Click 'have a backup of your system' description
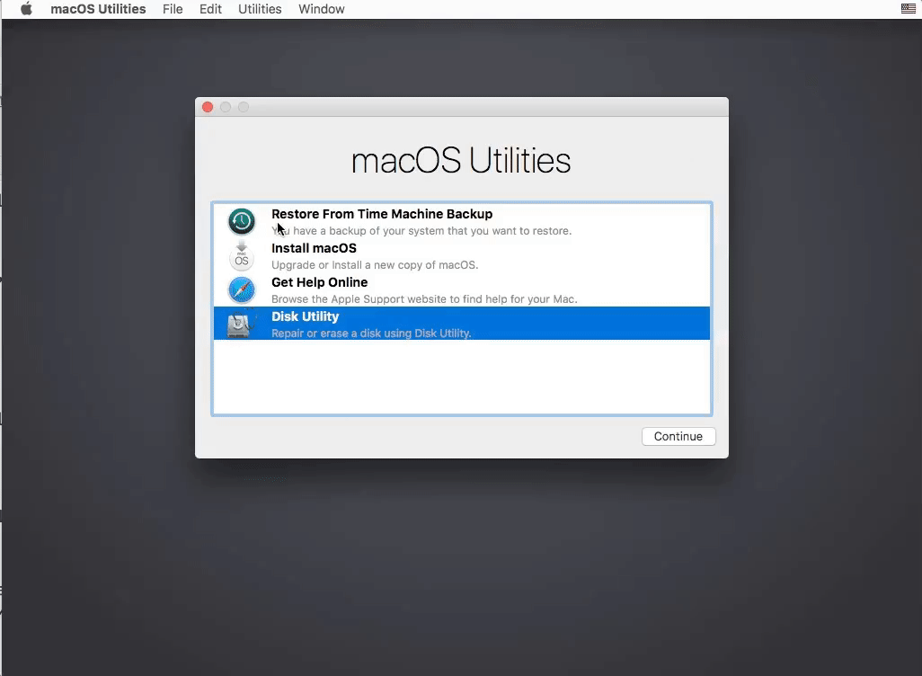The image size is (922, 676). (x=421, y=231)
